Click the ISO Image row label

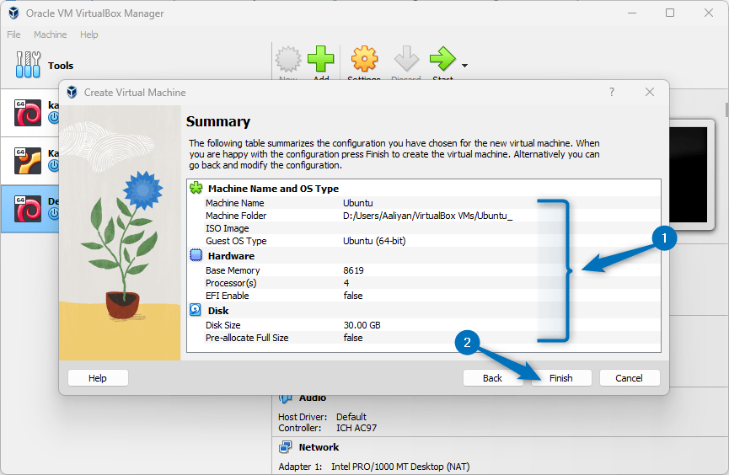click(228, 228)
